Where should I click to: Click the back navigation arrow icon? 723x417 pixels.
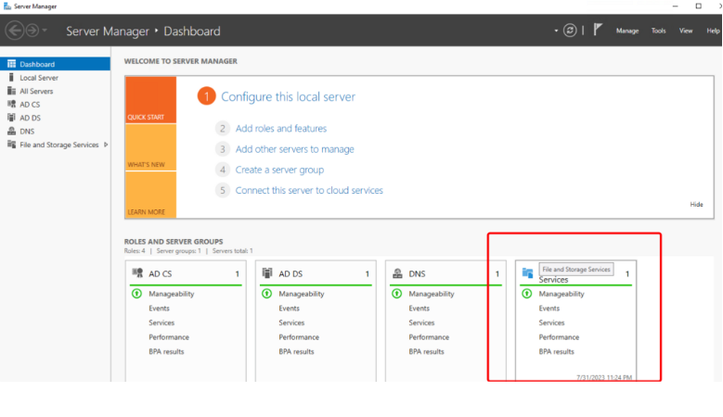point(15,31)
